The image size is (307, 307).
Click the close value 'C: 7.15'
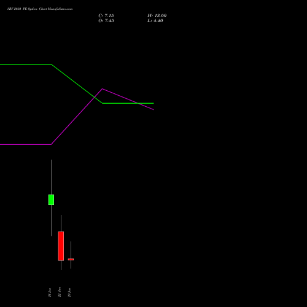[106, 16]
